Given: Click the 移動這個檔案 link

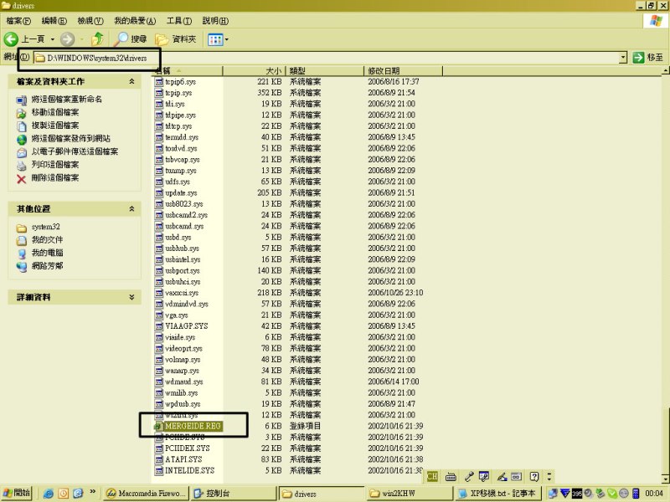Looking at the screenshot, I should (55, 113).
